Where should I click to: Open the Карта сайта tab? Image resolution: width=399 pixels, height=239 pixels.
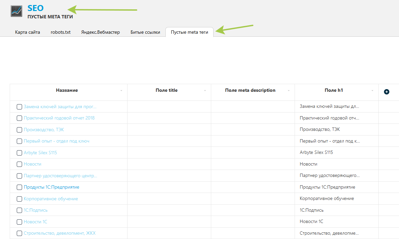[27, 32]
